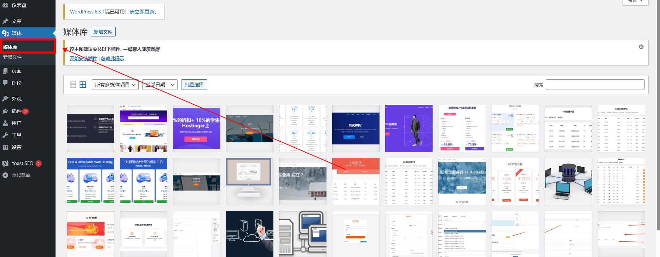660x257 pixels.
Task: Open the 帮助 help dropdown tab
Action: click(635, 1)
